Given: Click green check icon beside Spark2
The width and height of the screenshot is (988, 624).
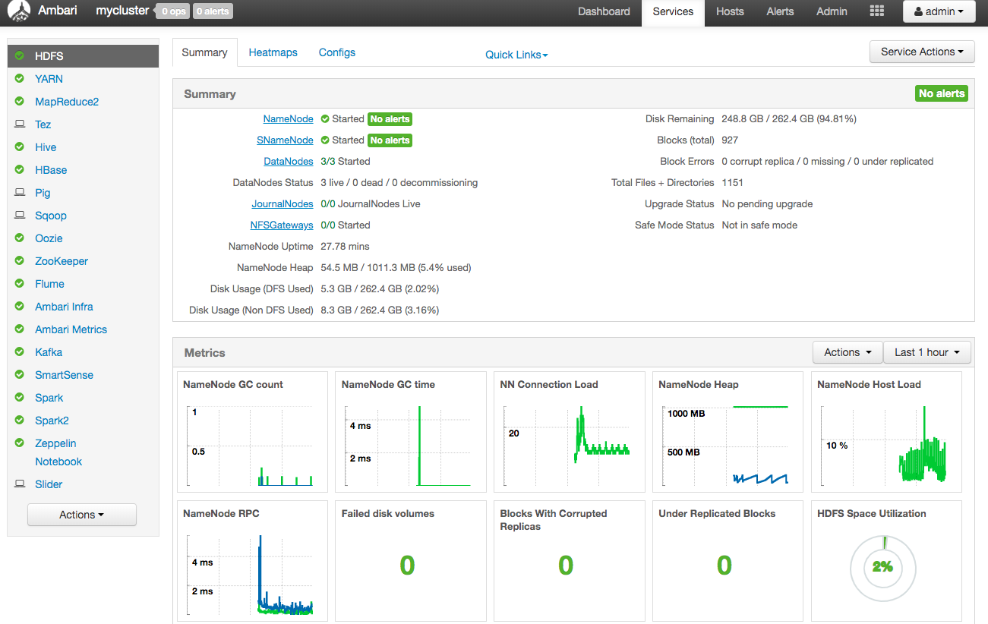Looking at the screenshot, I should [19, 421].
